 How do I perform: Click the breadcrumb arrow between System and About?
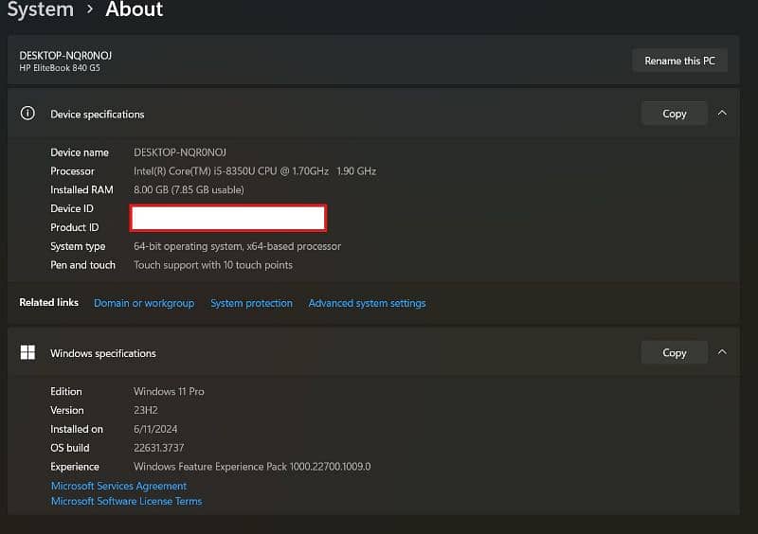tap(90, 9)
